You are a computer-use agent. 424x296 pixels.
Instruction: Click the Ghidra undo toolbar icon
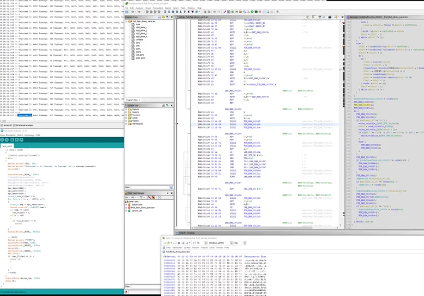214,12
